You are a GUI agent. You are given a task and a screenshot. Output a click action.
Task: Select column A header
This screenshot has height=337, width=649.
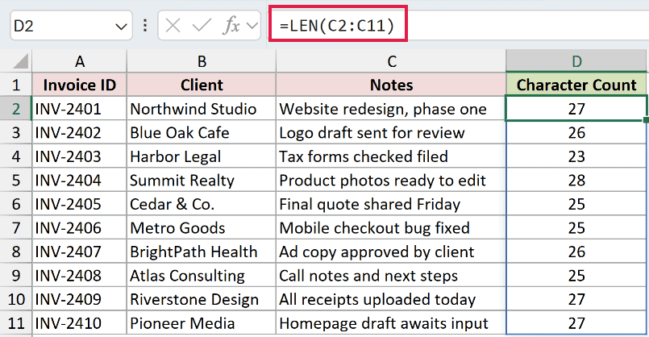click(80, 61)
